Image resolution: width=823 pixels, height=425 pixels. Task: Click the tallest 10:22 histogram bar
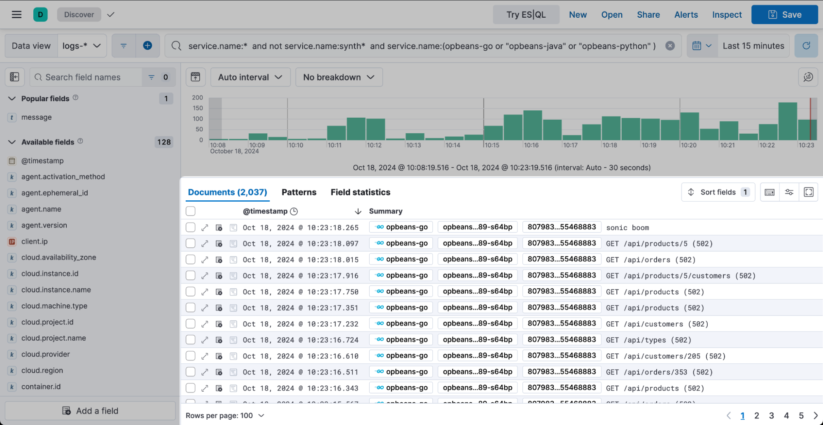point(788,121)
